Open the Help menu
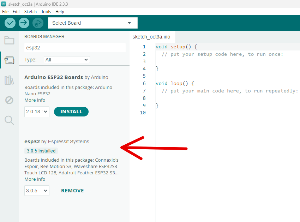The image size is (300, 222). click(60, 12)
